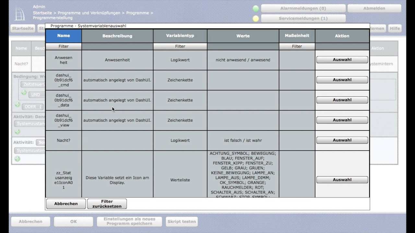Image resolution: width=415 pixels, height=233 pixels.
Task: Click green plus under Aktivität: Sonst
Action: 18,159
